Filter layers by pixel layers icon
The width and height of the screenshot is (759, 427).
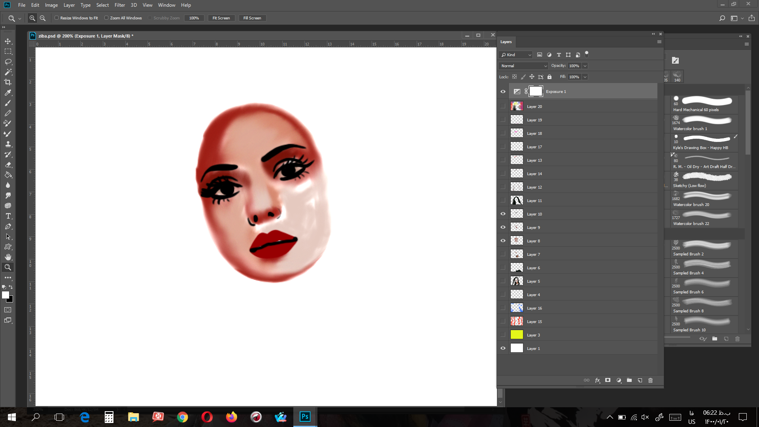(540, 55)
